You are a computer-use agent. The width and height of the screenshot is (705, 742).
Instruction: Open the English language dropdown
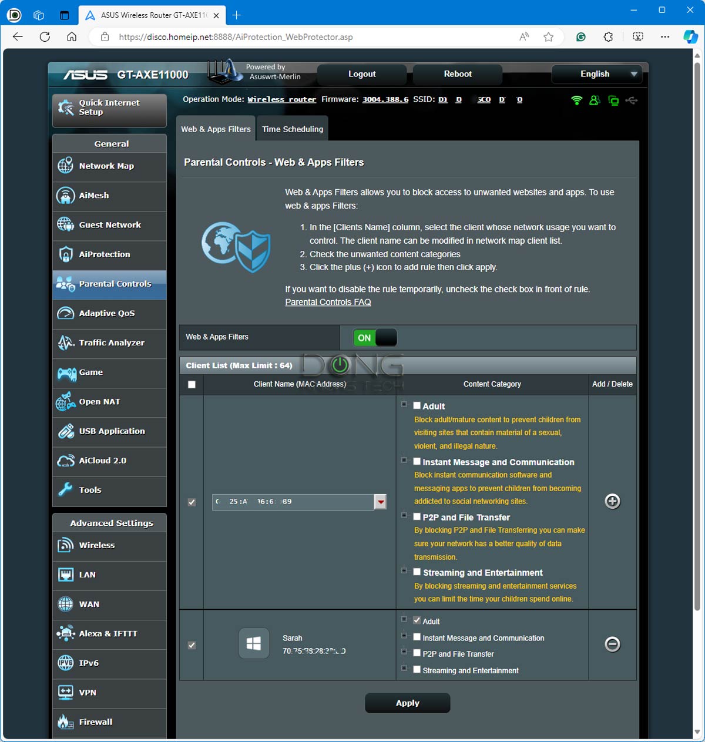point(597,74)
